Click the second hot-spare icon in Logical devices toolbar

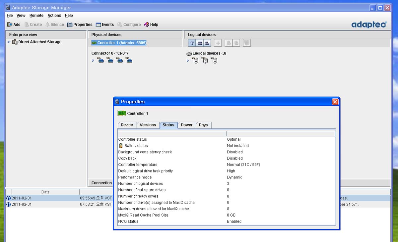236,43
